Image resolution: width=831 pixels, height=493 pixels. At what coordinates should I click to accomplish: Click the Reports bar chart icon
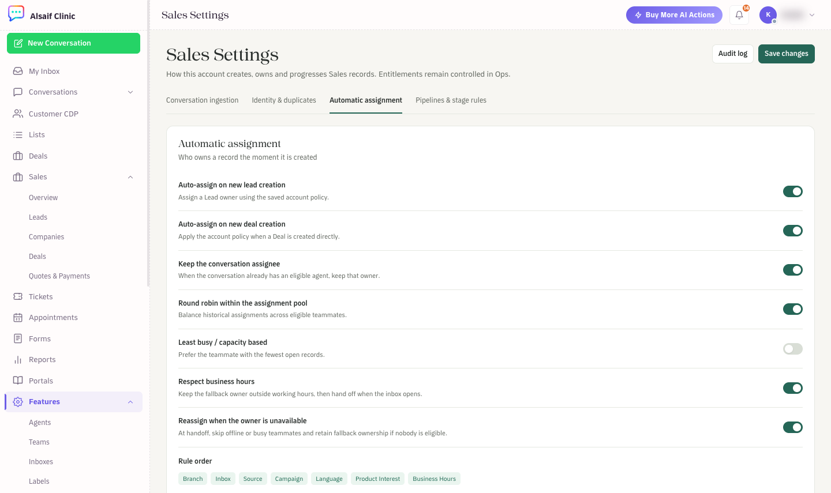(x=18, y=359)
